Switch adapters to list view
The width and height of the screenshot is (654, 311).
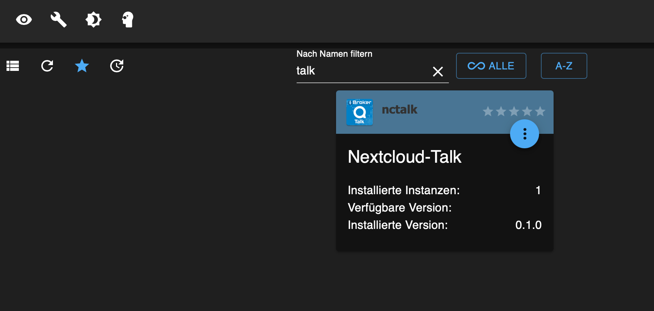click(13, 66)
